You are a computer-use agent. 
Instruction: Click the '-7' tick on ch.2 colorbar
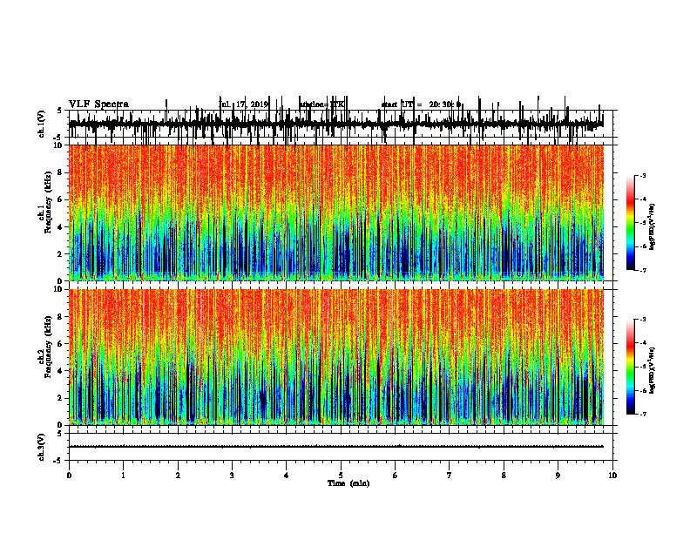coord(642,415)
